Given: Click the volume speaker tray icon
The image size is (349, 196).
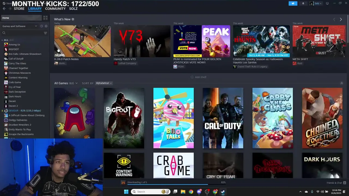Looking at the screenshot, I should (x=322, y=192).
